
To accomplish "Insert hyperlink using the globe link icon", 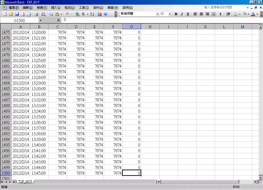I will click(78, 14).
